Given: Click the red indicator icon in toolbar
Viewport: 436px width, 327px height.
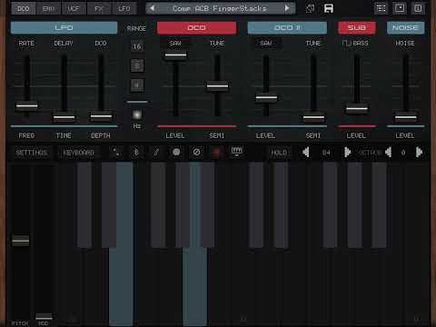Looking at the screenshot, I should [216, 152].
